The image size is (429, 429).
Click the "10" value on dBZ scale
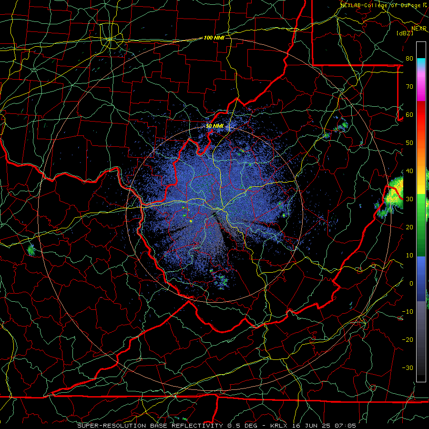click(x=409, y=255)
